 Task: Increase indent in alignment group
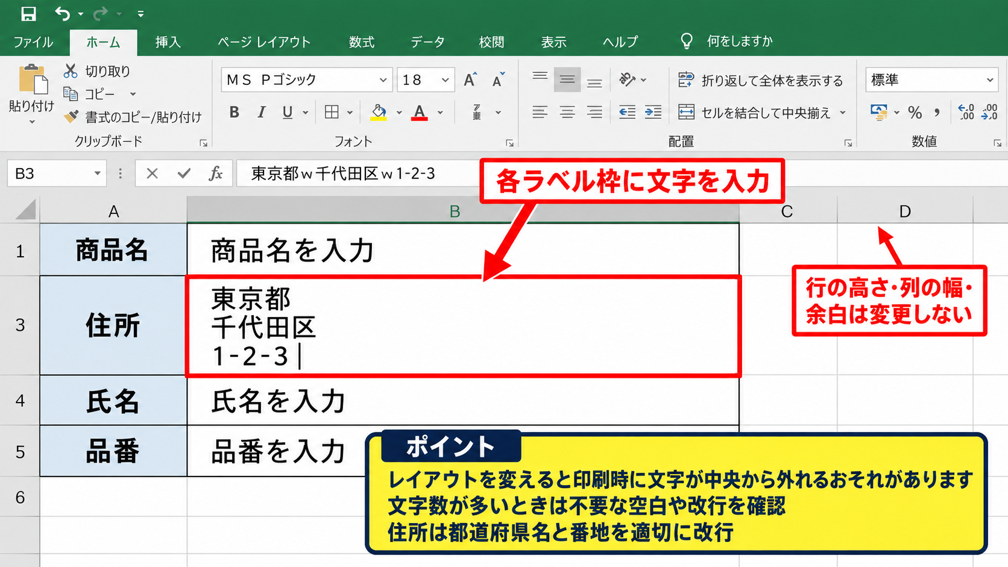click(x=653, y=112)
